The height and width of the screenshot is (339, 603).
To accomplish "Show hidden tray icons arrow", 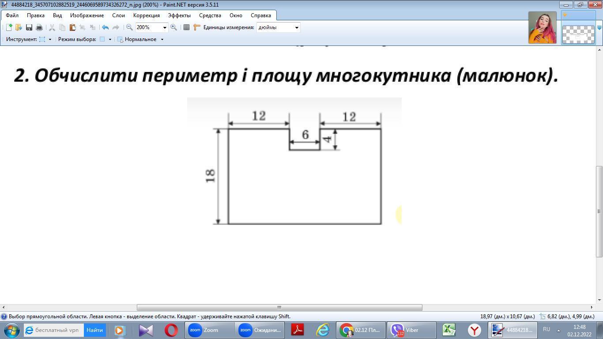I will point(558,330).
